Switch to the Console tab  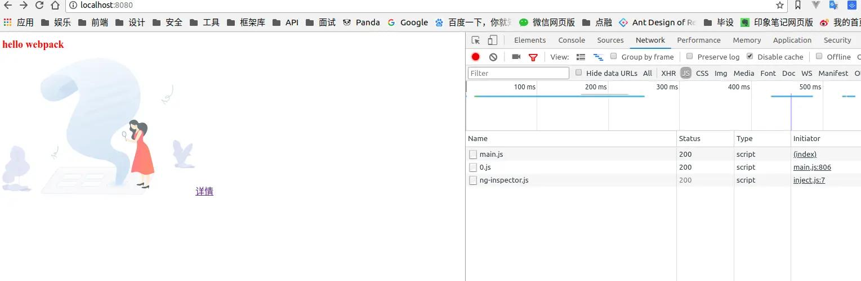click(572, 40)
